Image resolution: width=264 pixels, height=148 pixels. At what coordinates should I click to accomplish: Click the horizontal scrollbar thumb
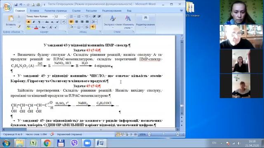coord(101,130)
